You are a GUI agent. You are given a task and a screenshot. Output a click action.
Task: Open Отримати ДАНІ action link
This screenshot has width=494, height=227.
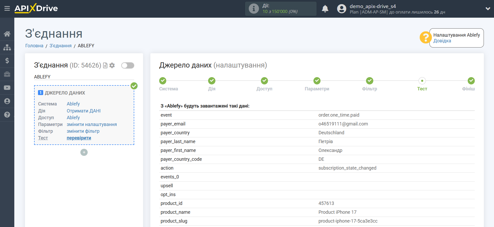[84, 111]
